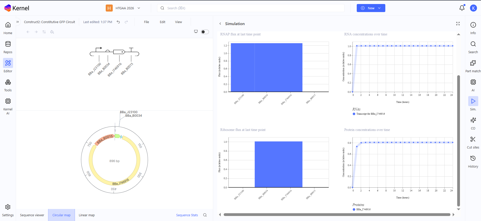Image resolution: width=481 pixels, height=221 pixels.
Task: Expand the left panel double chevron
Action: pos(18,22)
